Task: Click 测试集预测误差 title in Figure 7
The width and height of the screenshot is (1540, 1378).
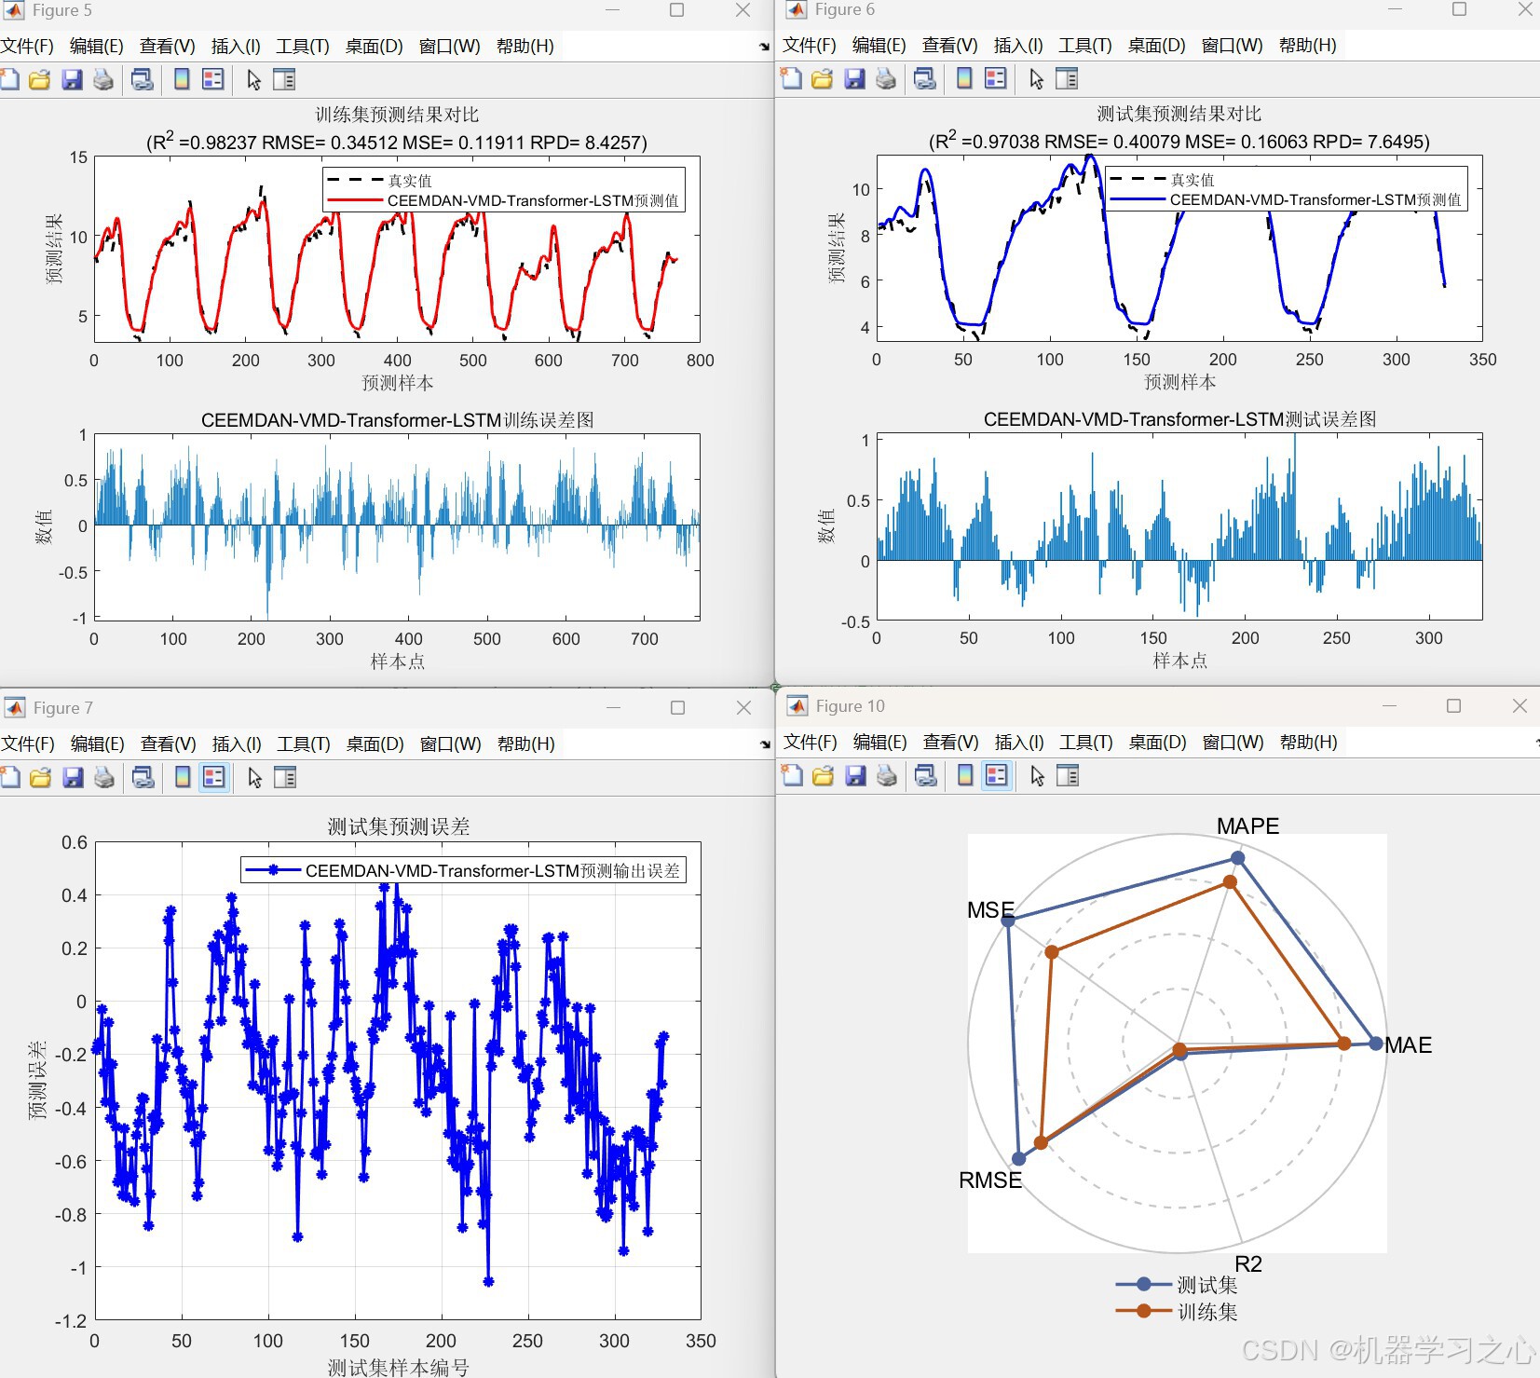Action: click(x=399, y=826)
